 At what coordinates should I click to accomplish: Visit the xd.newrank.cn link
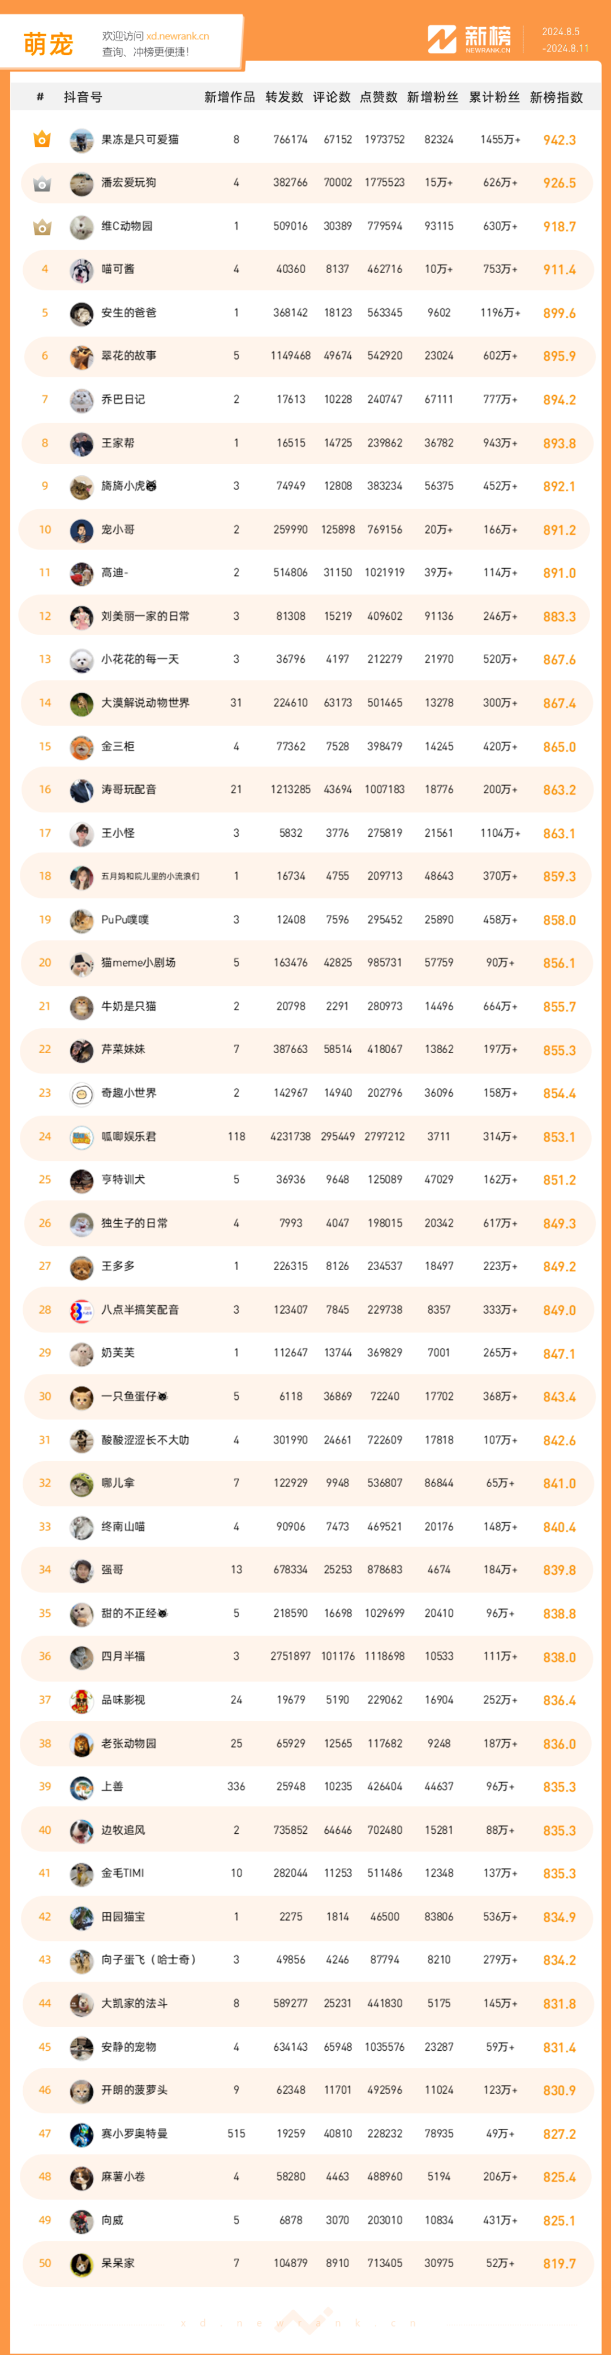(177, 37)
